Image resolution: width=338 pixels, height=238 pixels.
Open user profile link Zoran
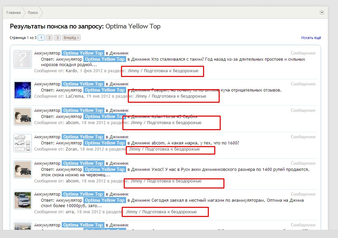click(72, 149)
